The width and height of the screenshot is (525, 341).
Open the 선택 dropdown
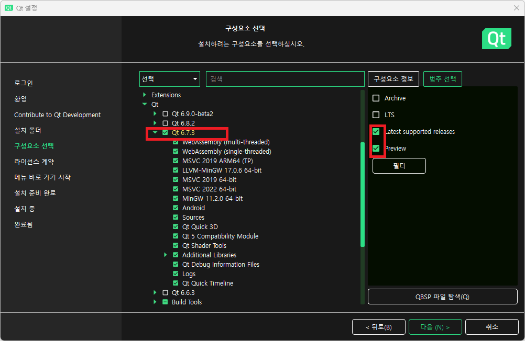point(170,79)
